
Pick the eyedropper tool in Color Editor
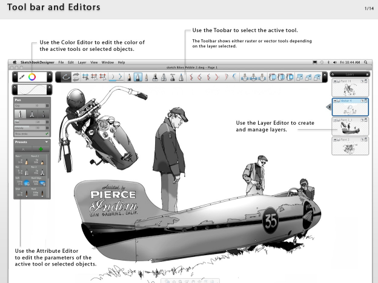pyautogui.click(x=21, y=77)
